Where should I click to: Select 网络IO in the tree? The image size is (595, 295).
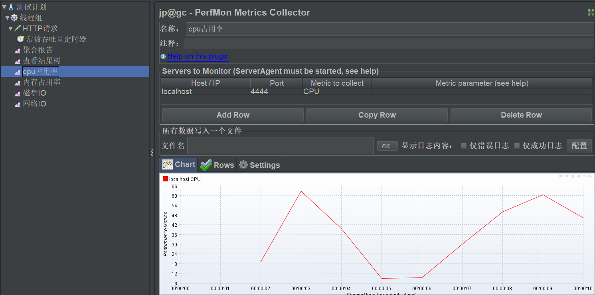pyautogui.click(x=35, y=104)
